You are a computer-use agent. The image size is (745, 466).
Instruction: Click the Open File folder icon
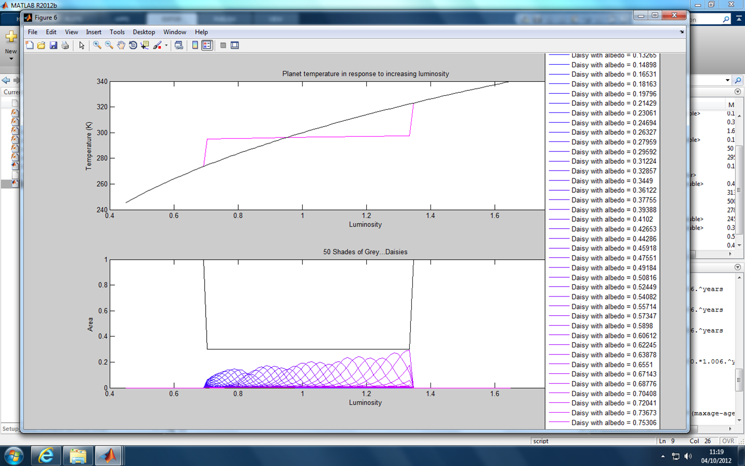tap(41, 46)
